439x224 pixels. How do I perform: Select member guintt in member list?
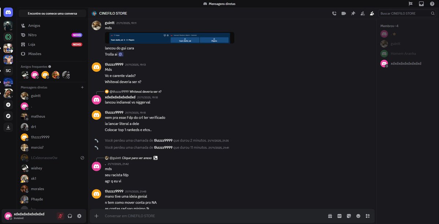408,44
